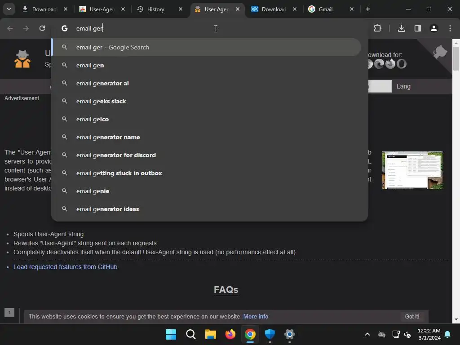The image size is (460, 345).
Task: Open Windows Security shield from taskbar
Action: point(270,334)
